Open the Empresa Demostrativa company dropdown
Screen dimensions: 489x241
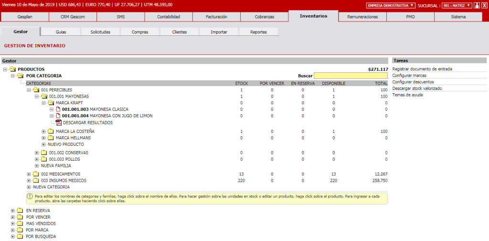coord(391,5)
